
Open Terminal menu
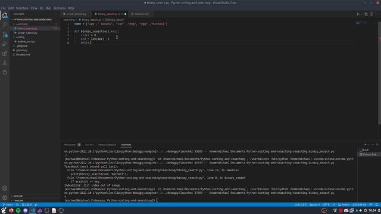[x=60, y=8]
